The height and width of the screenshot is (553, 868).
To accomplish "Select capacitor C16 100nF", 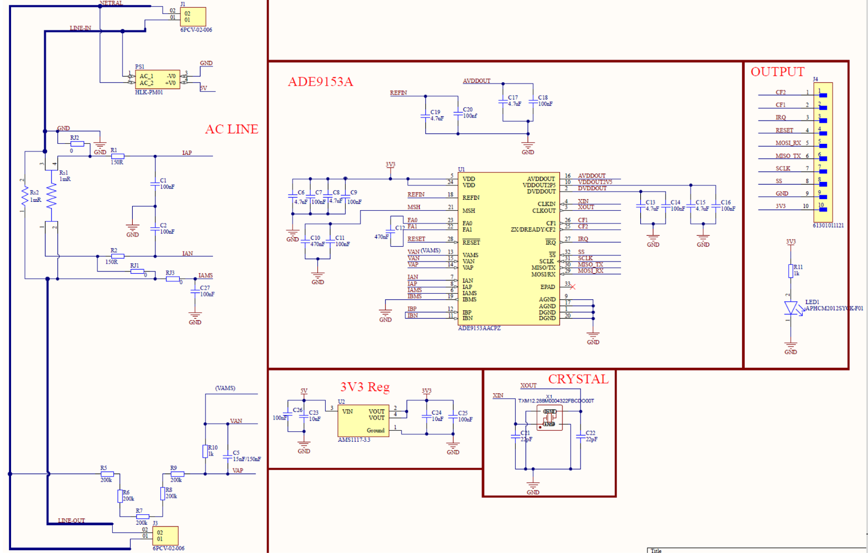I will point(716,206).
